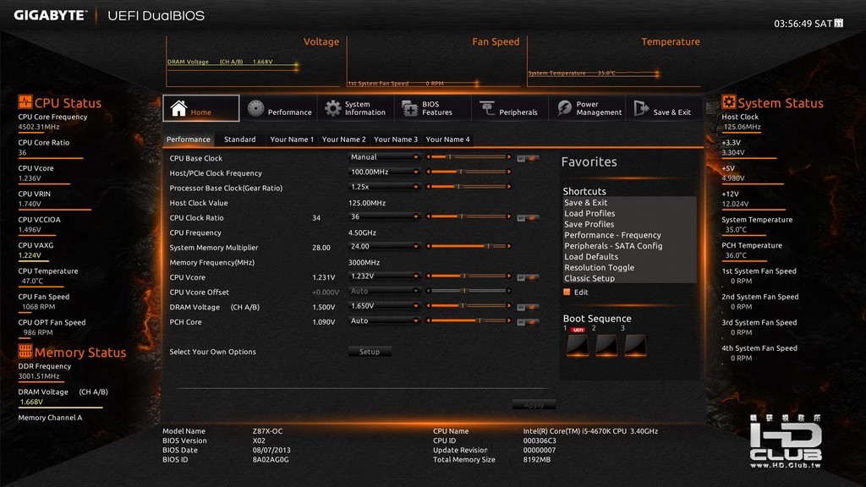Click right arrow on Host/PCIe Clock Frequency slider
This screenshot has width=866, height=487.
[508, 172]
